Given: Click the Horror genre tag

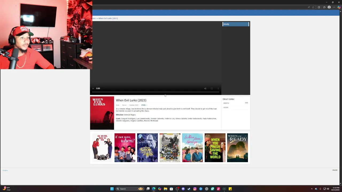Looking at the screenshot, I should pyautogui.click(x=124, y=105).
